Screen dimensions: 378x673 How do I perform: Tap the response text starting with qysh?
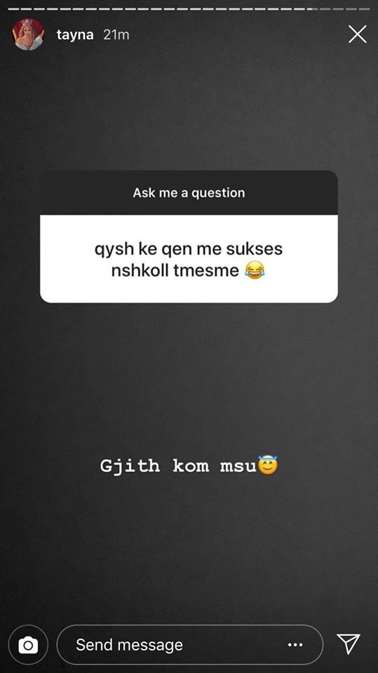point(189,259)
